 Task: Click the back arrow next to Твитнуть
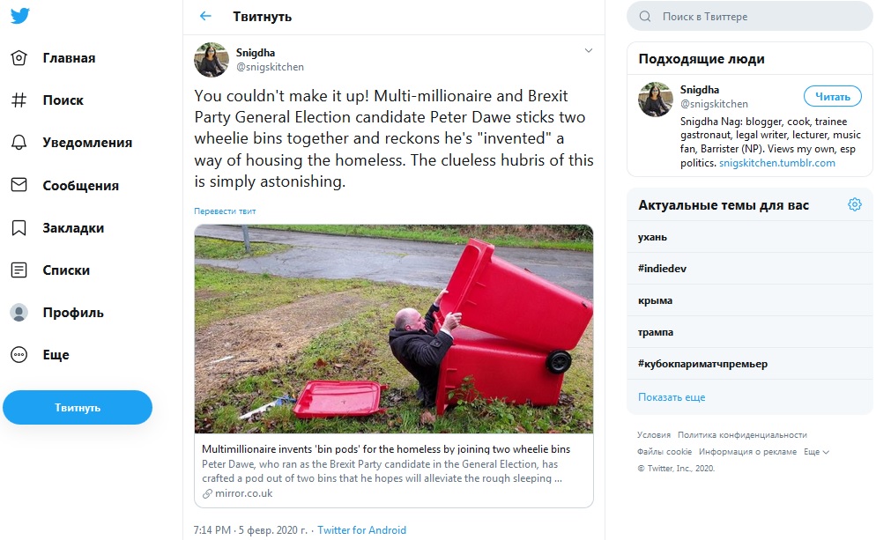[x=205, y=16]
